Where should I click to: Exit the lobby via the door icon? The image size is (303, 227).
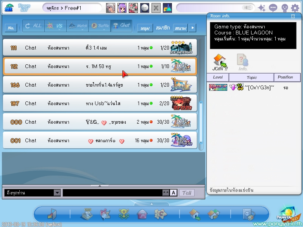[52, 214]
